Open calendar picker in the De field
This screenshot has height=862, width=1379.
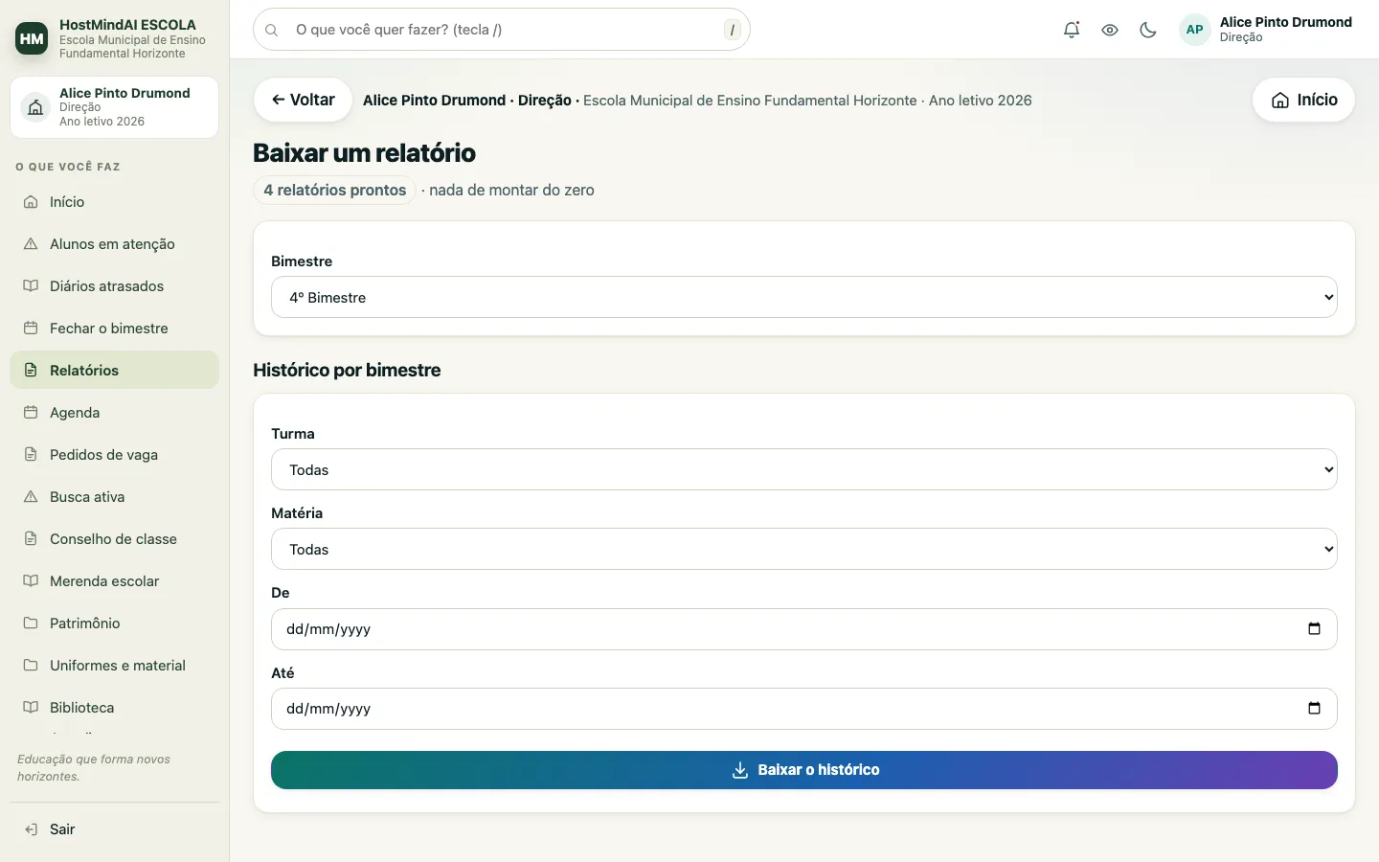[1314, 629]
